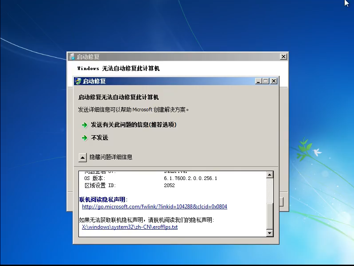
Task: Collapse details with the 隐藏问题详细信息 arrow button
Action: (x=83, y=157)
